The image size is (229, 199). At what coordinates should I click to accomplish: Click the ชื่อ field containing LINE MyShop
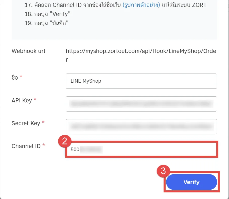[x=141, y=81]
